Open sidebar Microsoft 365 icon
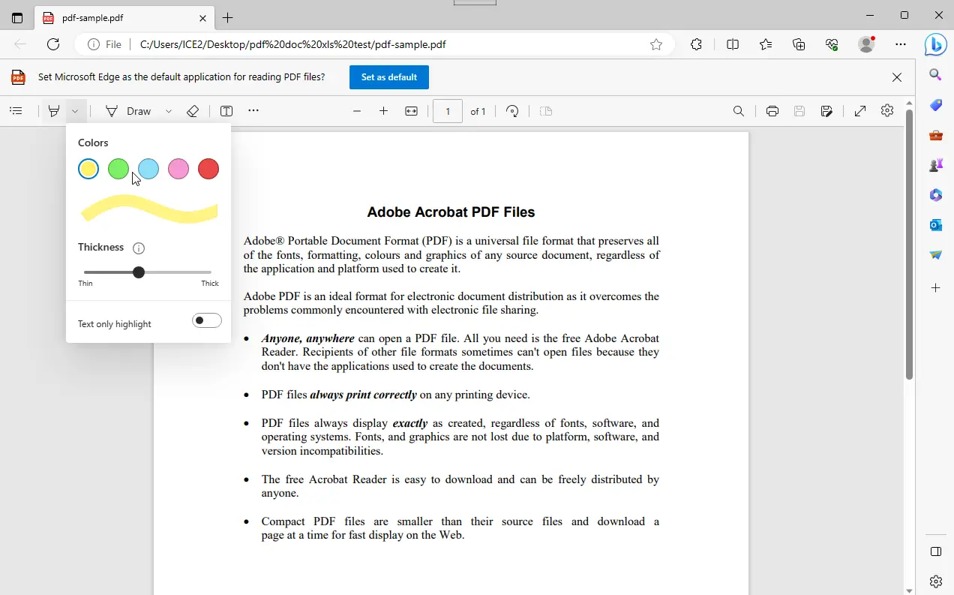Viewport: 954px width, 595px height. pos(936,195)
